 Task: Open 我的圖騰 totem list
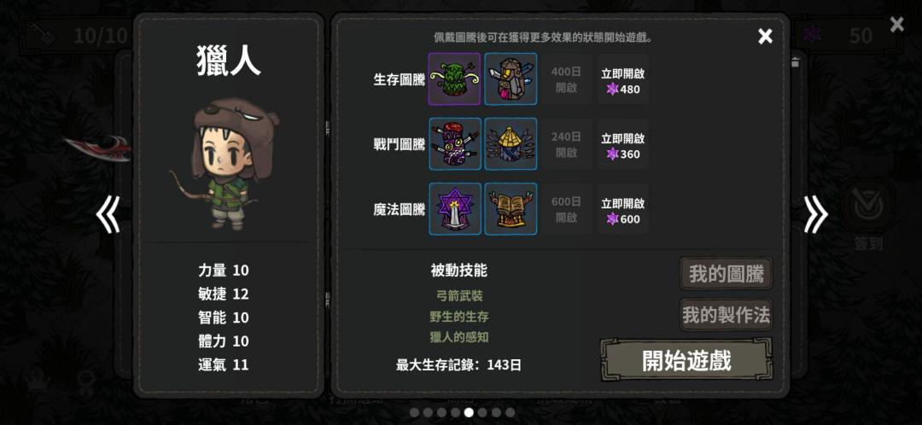(x=727, y=274)
